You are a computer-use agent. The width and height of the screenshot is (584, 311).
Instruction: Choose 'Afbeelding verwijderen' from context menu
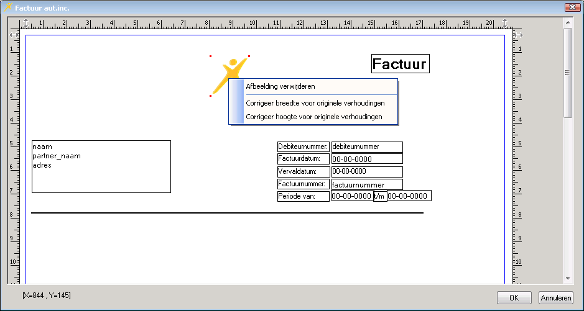click(280, 86)
